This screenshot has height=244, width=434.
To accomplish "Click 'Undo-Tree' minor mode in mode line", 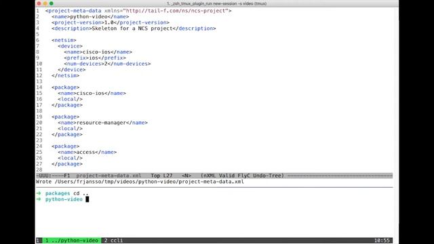I will [267, 176].
